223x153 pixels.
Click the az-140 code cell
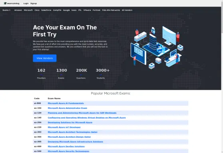(38, 118)
